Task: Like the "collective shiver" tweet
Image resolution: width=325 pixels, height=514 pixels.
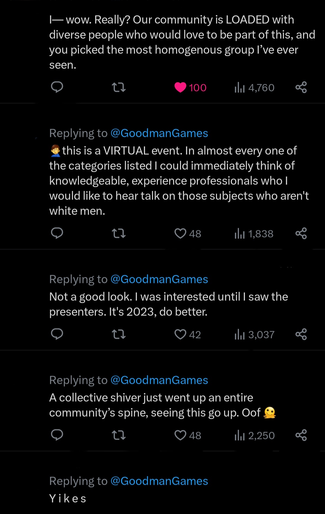Action: [181, 435]
